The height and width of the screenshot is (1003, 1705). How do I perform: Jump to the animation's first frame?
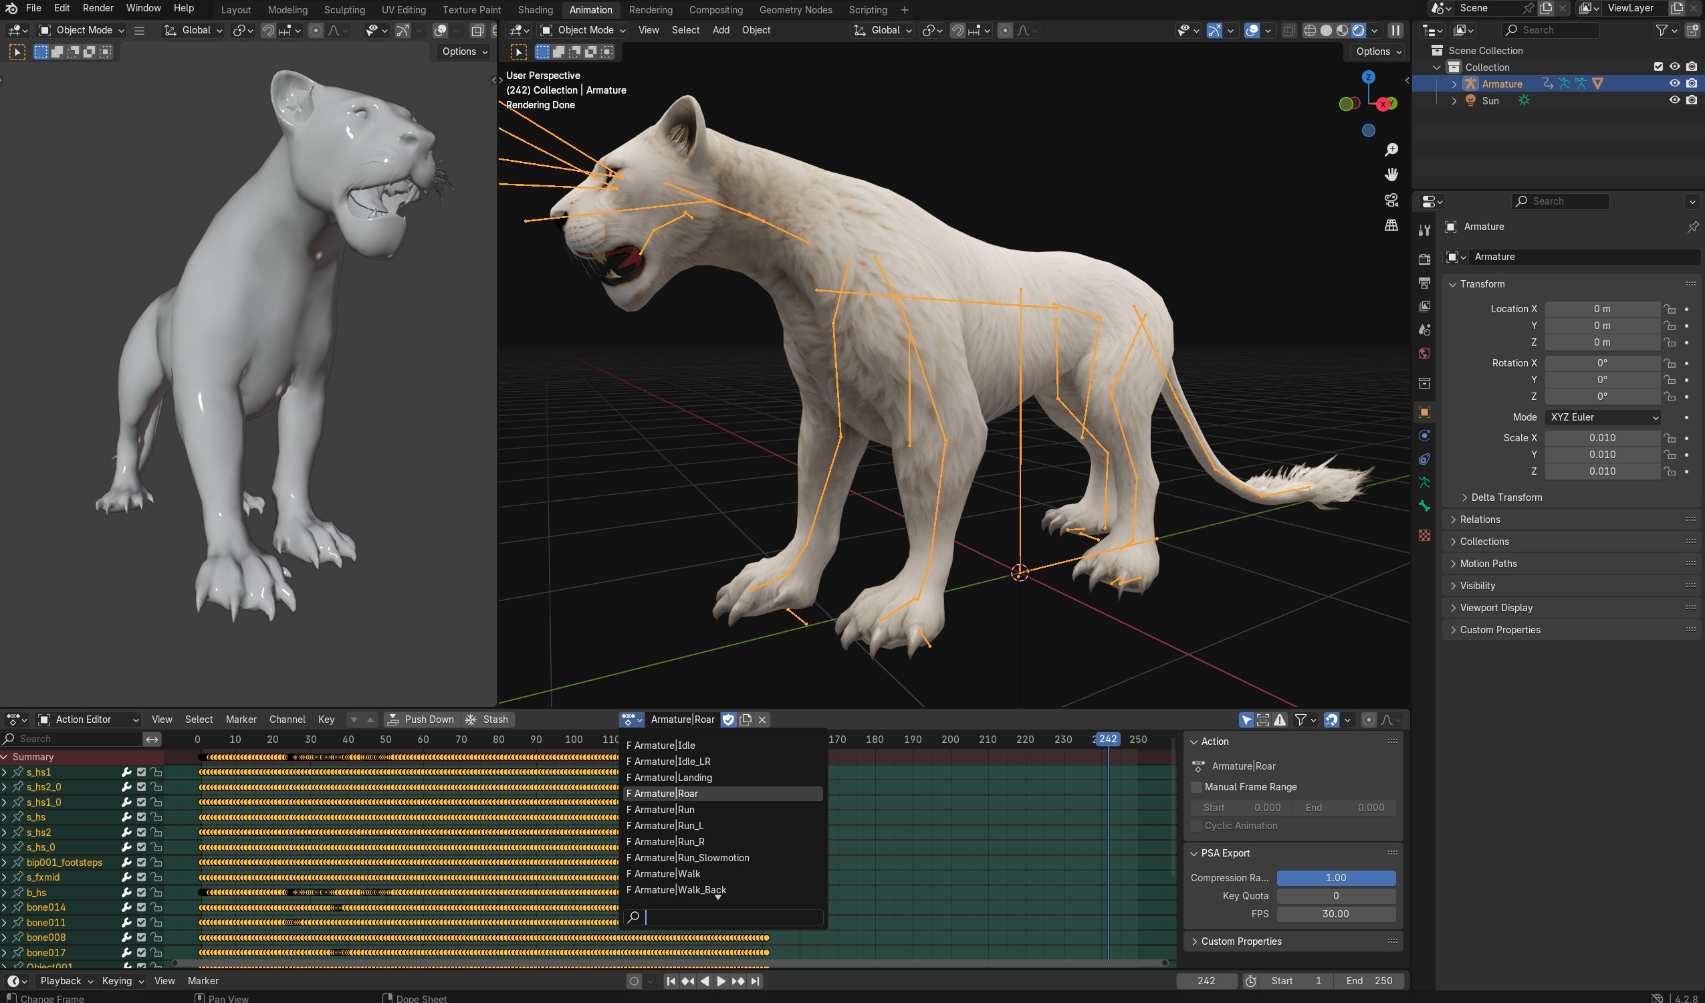pos(671,981)
